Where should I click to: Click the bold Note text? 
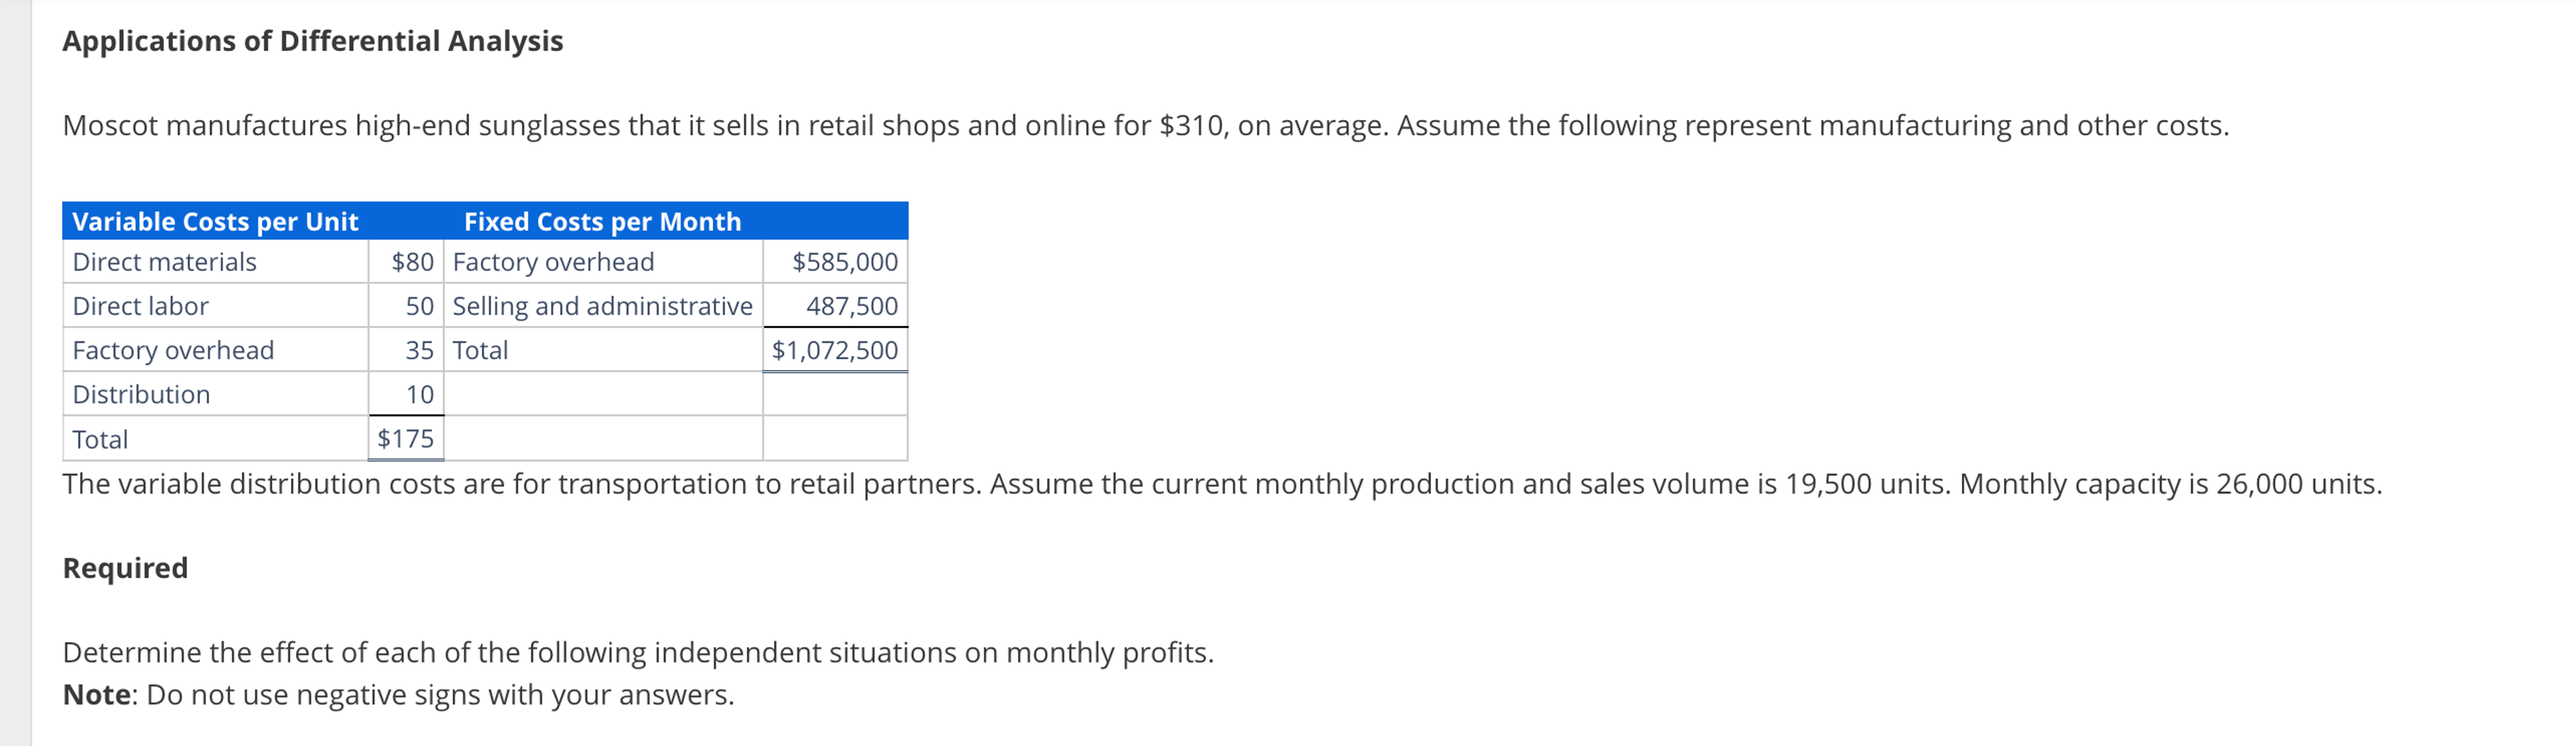(96, 694)
